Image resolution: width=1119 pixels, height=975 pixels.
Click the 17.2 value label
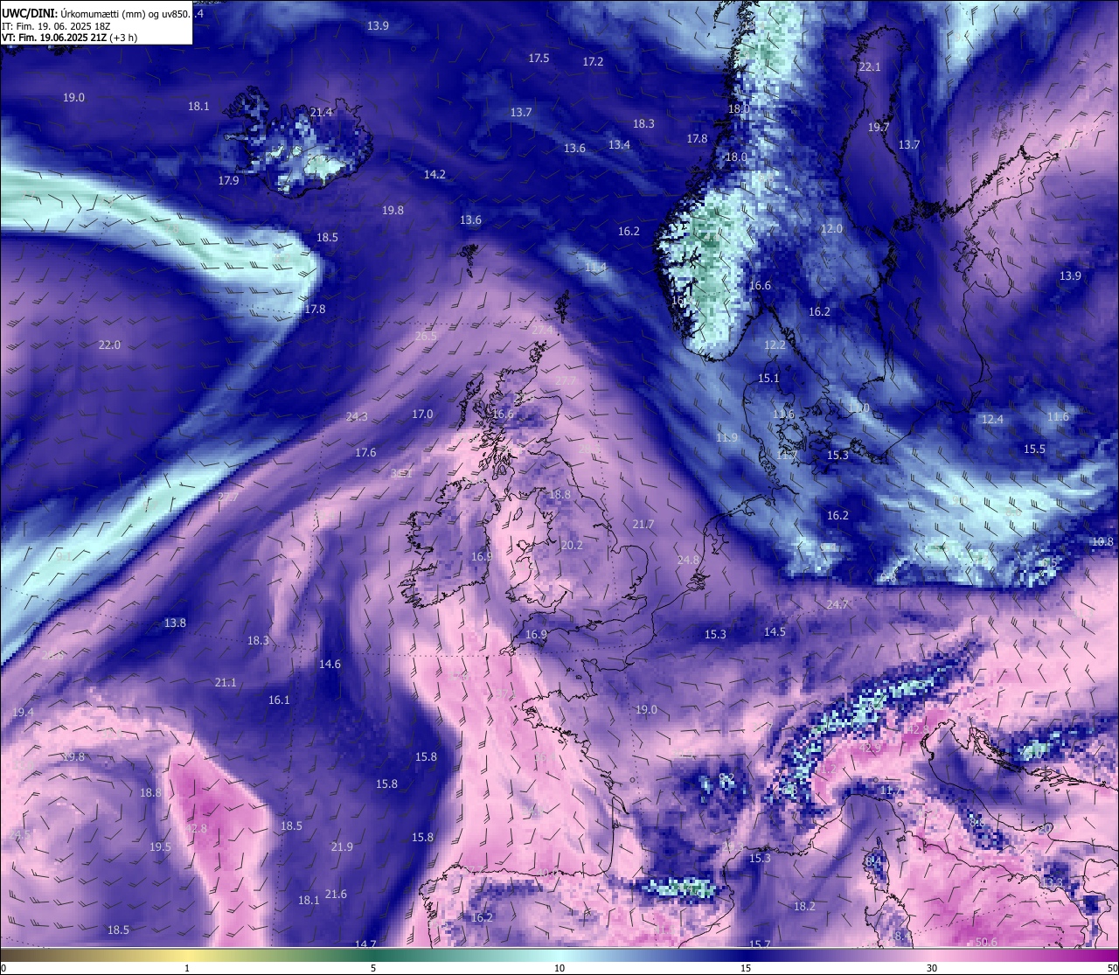coord(593,61)
